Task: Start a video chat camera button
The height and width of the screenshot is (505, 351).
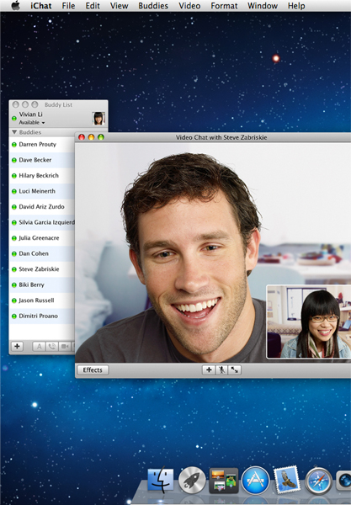Action: 65,347
